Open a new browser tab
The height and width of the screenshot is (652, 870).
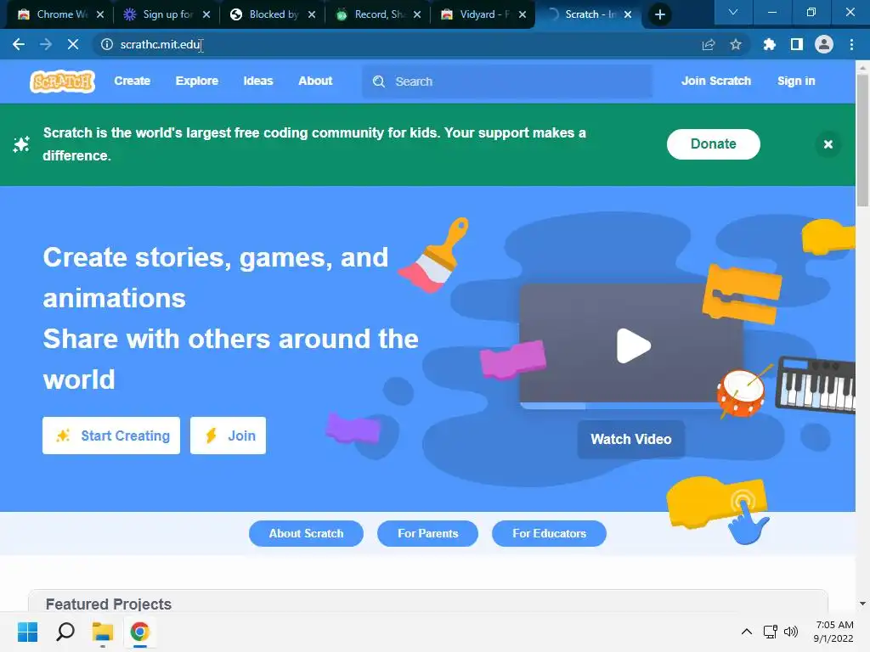(659, 15)
